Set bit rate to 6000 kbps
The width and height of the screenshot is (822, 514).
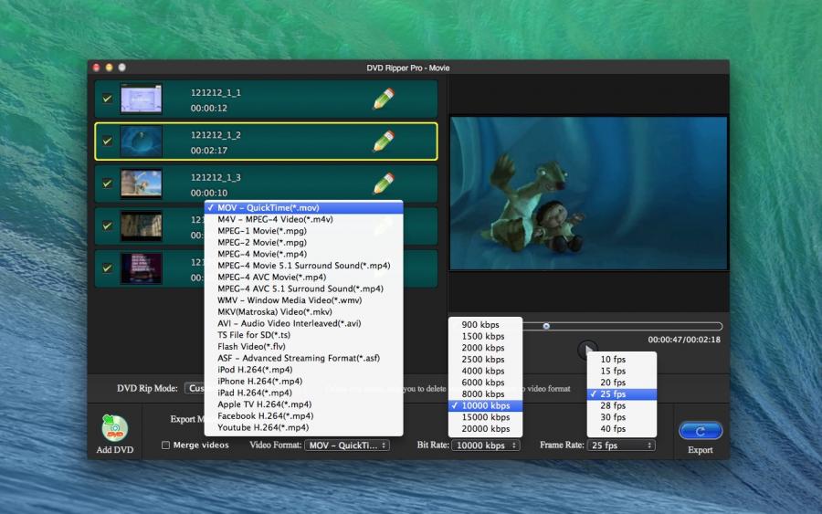[486, 383]
